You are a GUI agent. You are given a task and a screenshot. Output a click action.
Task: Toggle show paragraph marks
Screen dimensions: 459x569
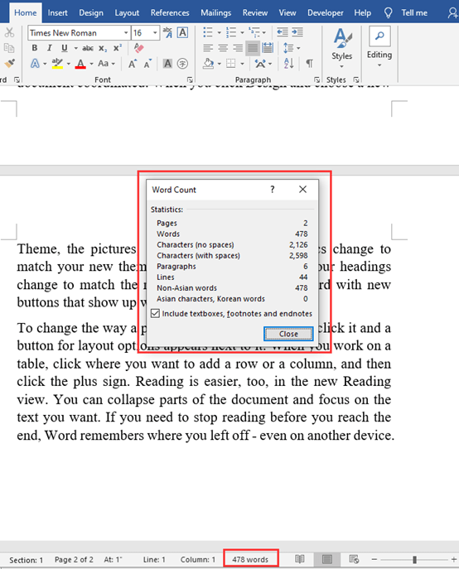coord(309,64)
